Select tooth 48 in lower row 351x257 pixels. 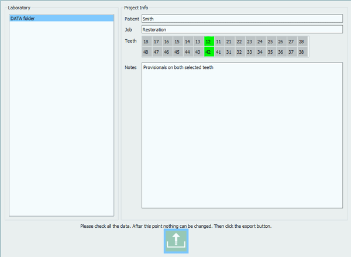(146, 52)
